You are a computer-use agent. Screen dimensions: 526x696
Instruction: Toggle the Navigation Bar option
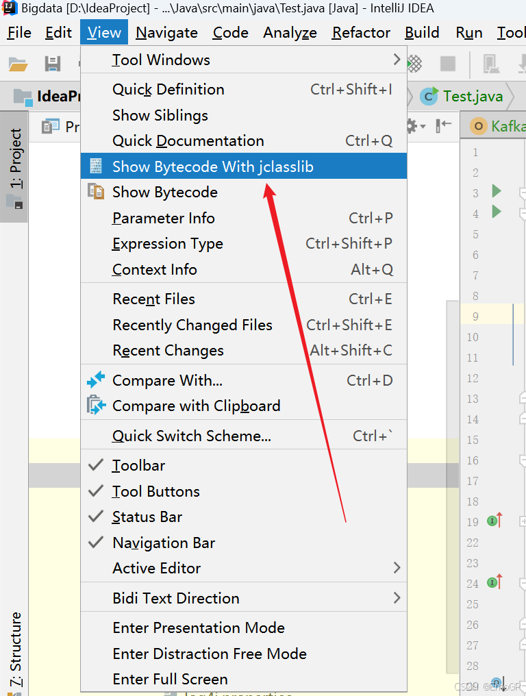(x=243, y=543)
